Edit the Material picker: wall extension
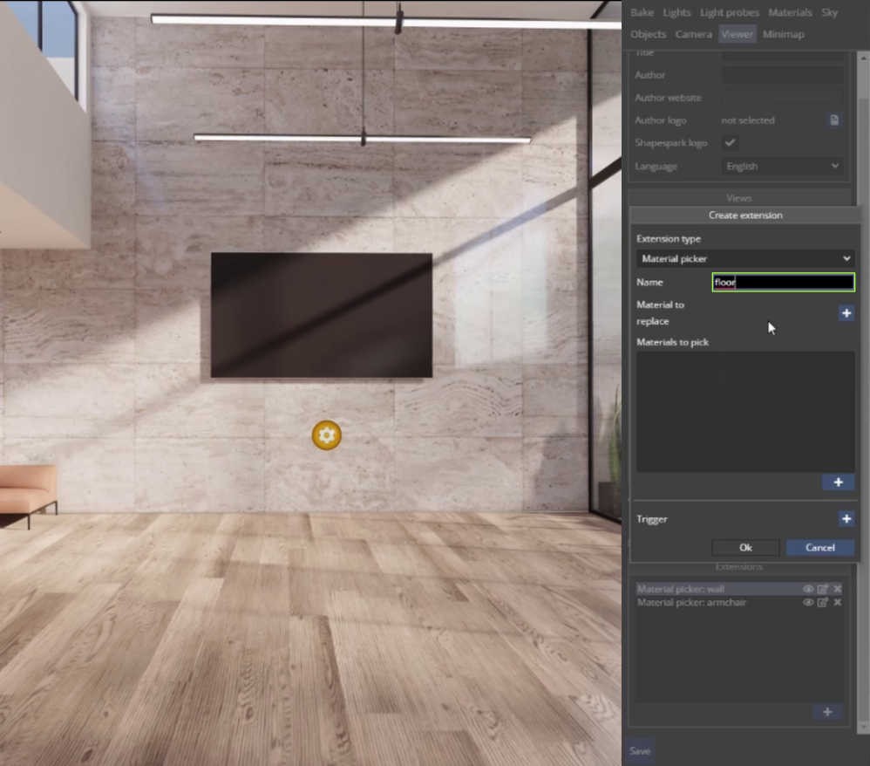870x766 pixels. tap(822, 589)
